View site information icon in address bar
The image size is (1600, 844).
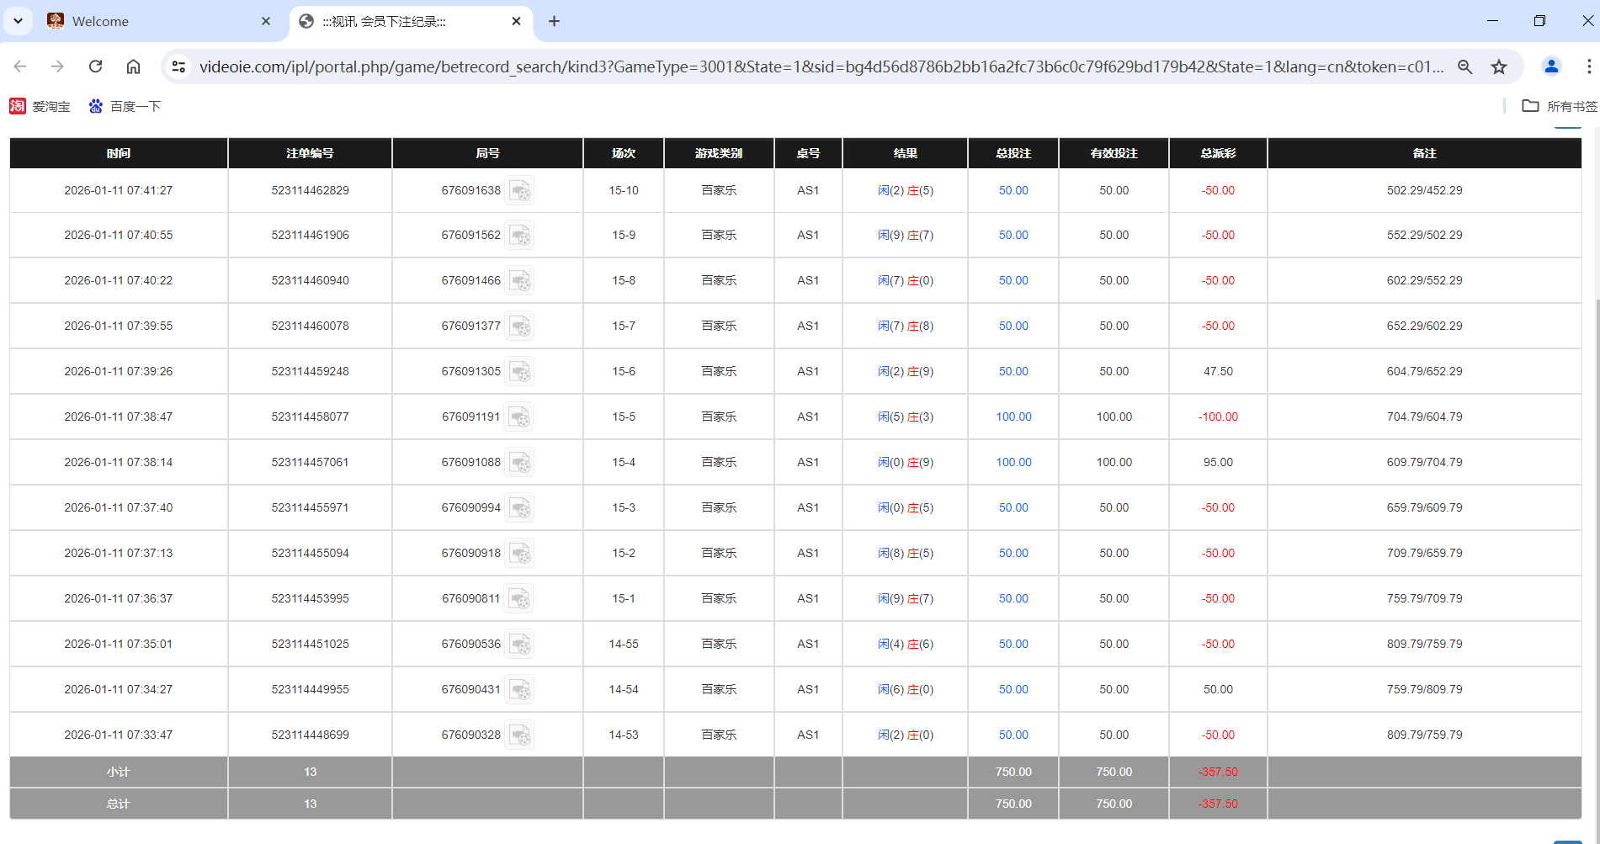(178, 66)
